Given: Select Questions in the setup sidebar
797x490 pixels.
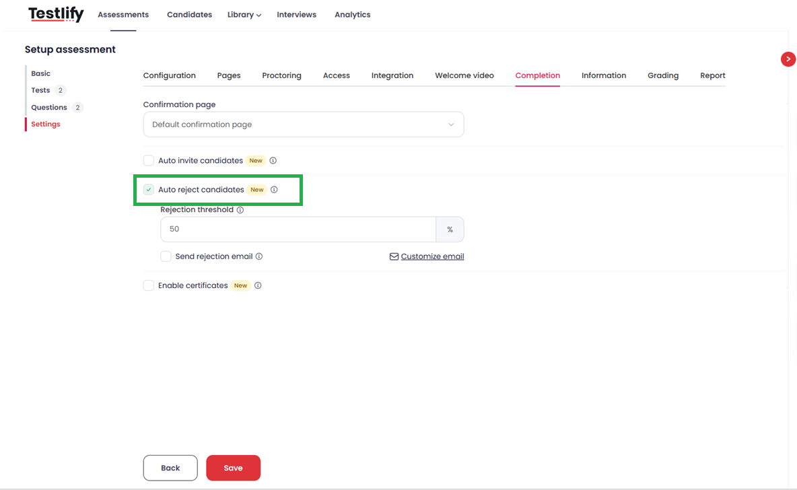Looking at the screenshot, I should coord(48,107).
